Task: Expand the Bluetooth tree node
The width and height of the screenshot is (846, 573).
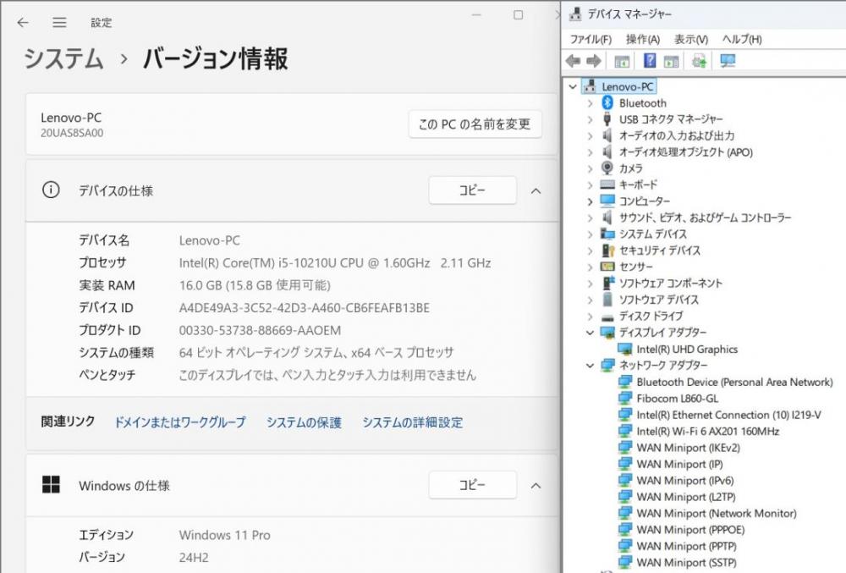Action: point(590,103)
